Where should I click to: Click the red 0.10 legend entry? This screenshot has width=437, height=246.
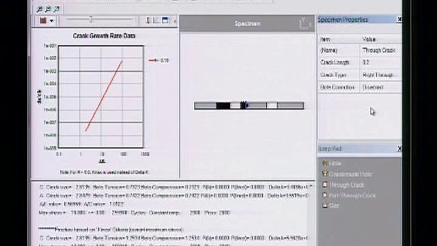coord(158,60)
